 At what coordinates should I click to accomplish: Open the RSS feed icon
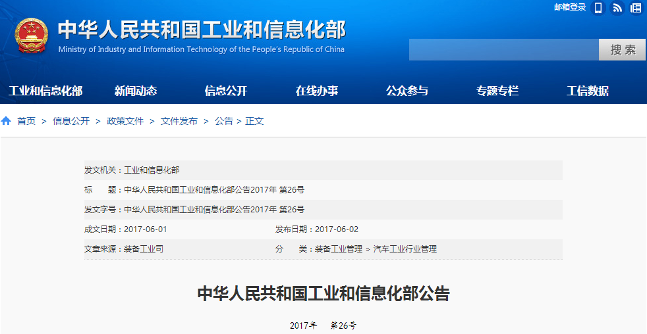tap(617, 8)
